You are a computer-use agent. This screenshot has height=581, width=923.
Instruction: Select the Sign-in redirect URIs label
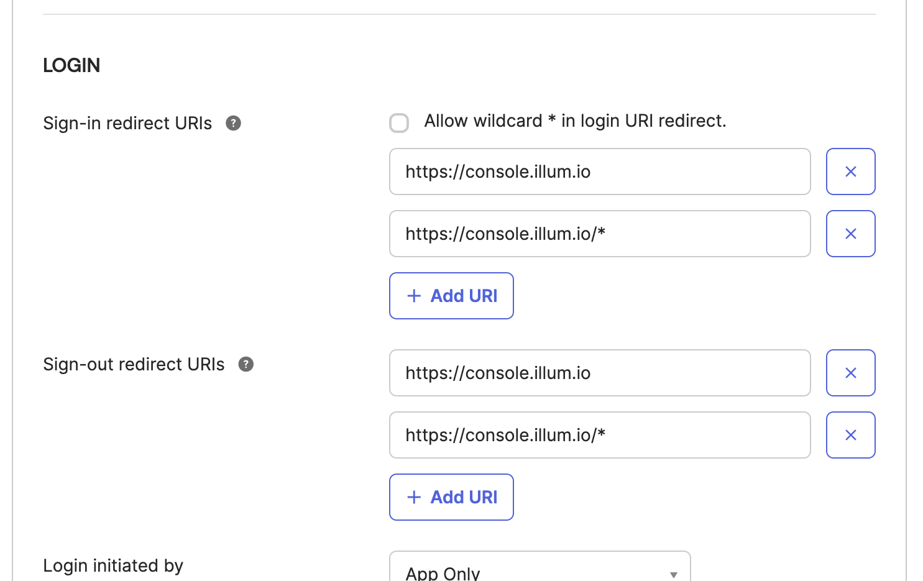tap(127, 123)
